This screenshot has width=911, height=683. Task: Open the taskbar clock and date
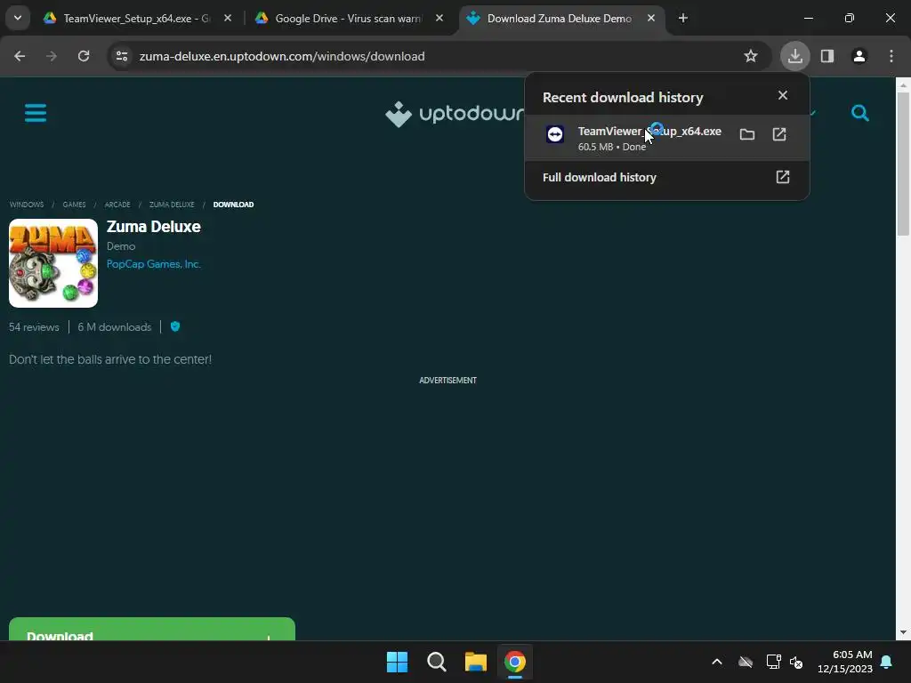(845, 662)
